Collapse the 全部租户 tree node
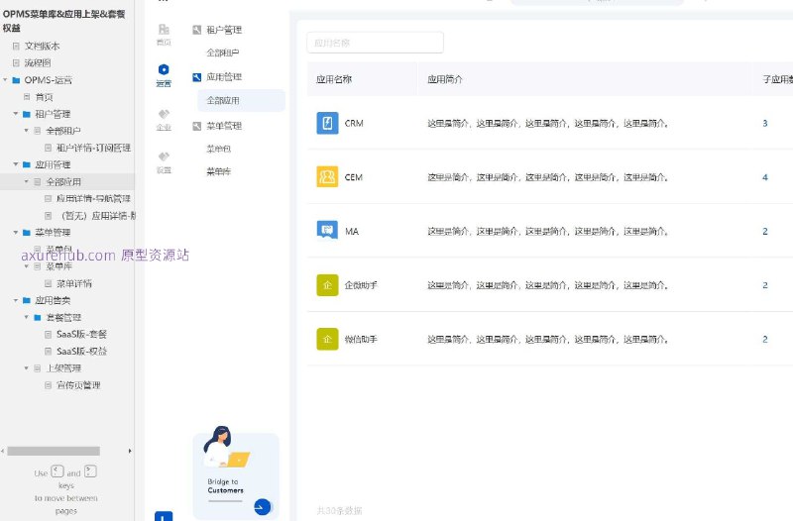Screen dimensions: 793x521 tap(27, 131)
